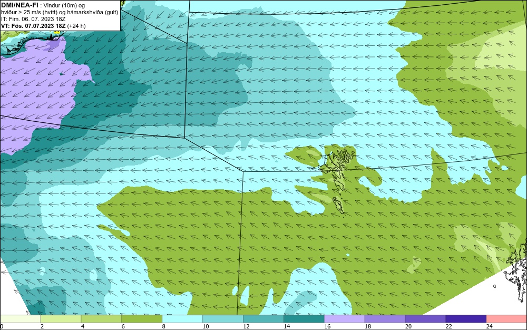Click the legend label '12'
Screen dimensions: 527x330
[246, 326]
